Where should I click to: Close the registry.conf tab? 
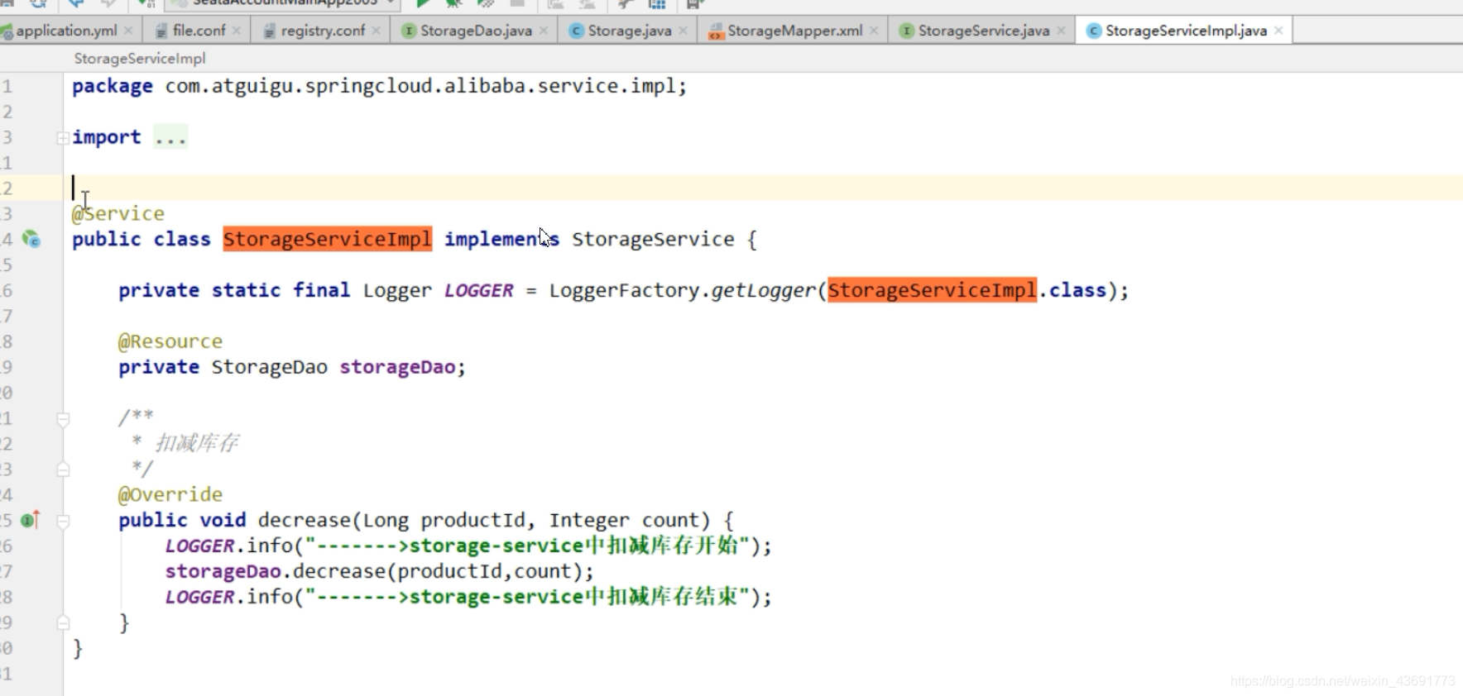377,31
